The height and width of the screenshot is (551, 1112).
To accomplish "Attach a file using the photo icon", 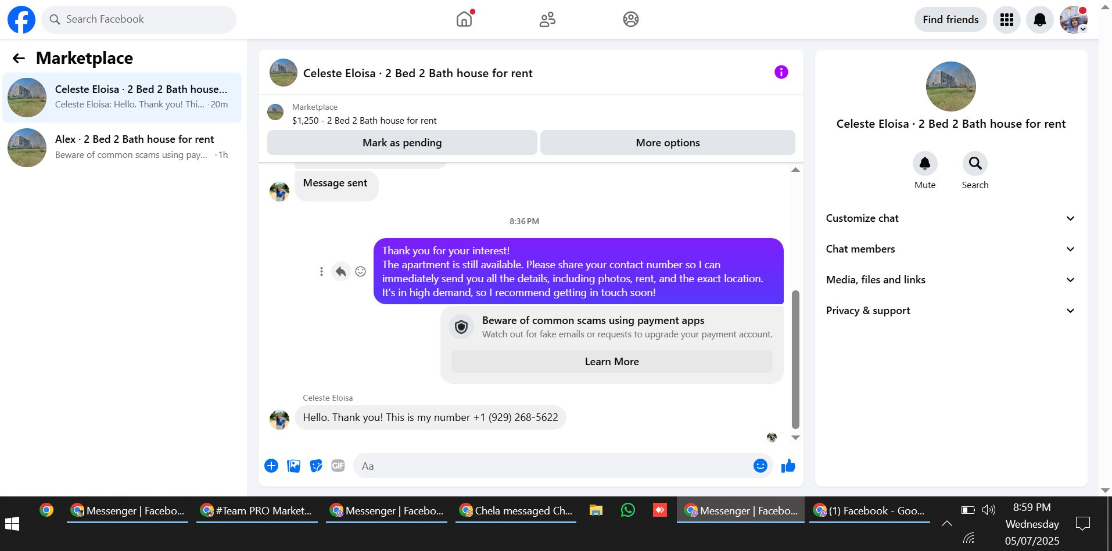I will click(294, 466).
